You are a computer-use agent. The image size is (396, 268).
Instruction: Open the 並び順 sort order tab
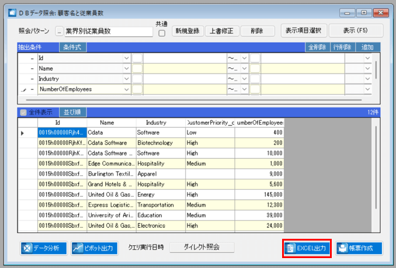tap(73, 112)
